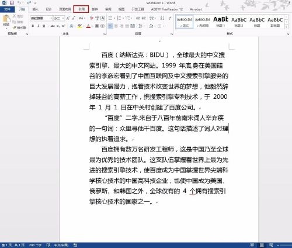Switch to read mode in the status bar

coord(252,245)
